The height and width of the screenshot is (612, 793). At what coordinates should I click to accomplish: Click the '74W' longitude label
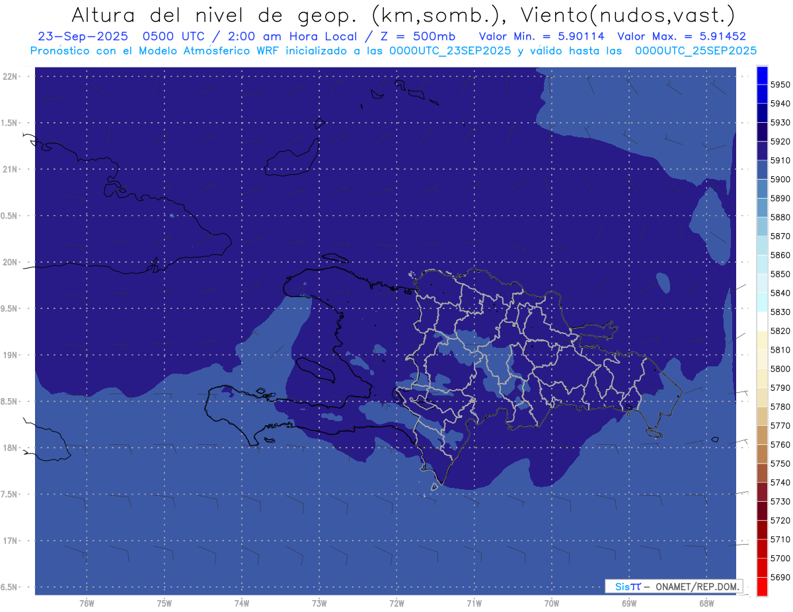pos(242,603)
